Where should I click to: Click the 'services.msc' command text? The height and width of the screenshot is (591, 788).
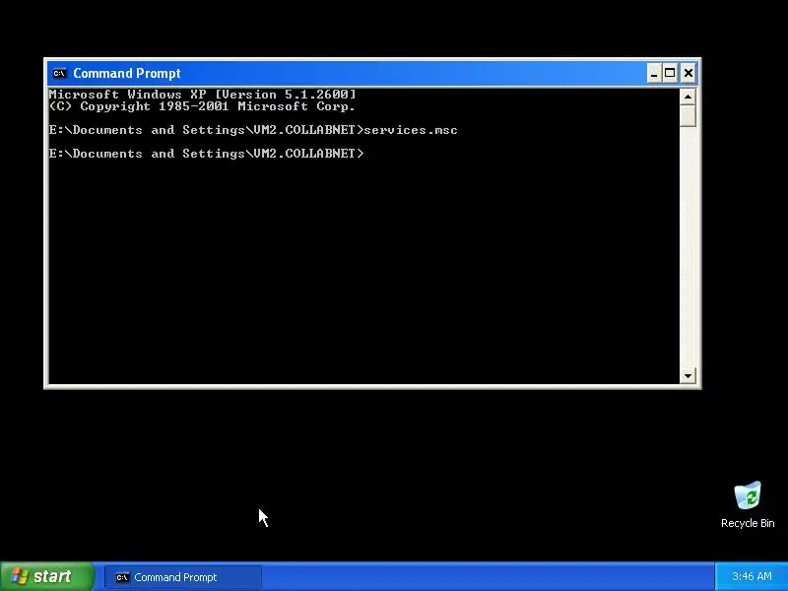pyautogui.click(x=411, y=130)
